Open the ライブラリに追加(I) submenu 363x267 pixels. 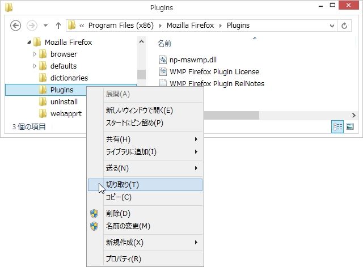(145, 152)
